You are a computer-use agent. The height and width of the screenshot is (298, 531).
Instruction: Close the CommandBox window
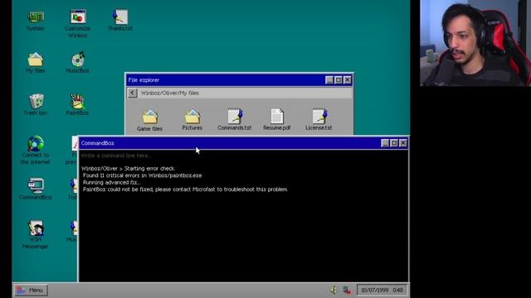pos(403,143)
